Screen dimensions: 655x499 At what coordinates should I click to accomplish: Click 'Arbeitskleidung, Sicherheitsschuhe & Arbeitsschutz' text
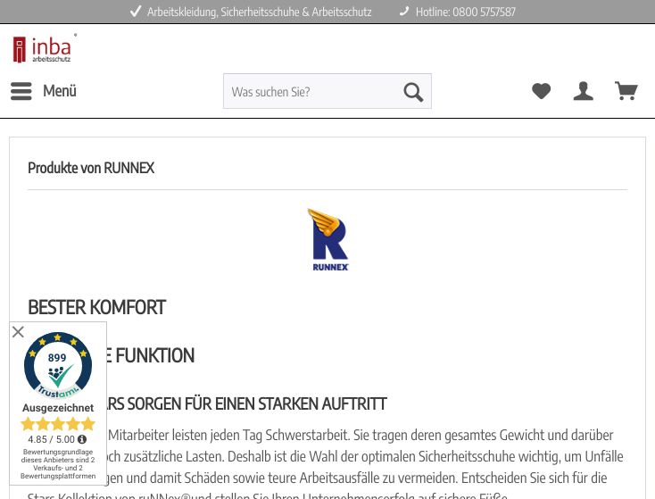click(259, 12)
